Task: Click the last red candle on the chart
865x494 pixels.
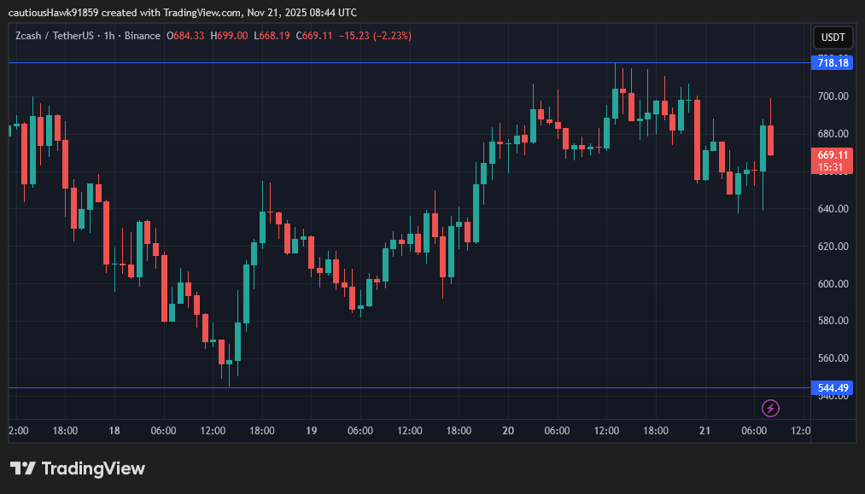Action: 770,141
